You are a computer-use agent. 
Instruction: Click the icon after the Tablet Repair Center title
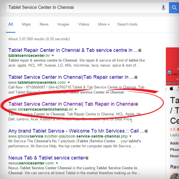[x=140, y=50]
